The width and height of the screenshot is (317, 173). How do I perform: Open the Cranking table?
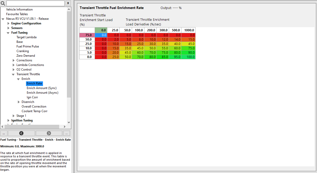click(x=23, y=51)
